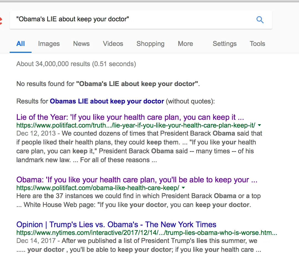Screen dimensions: 299x259
Task: Select the All results tab
Action: (x=20, y=44)
